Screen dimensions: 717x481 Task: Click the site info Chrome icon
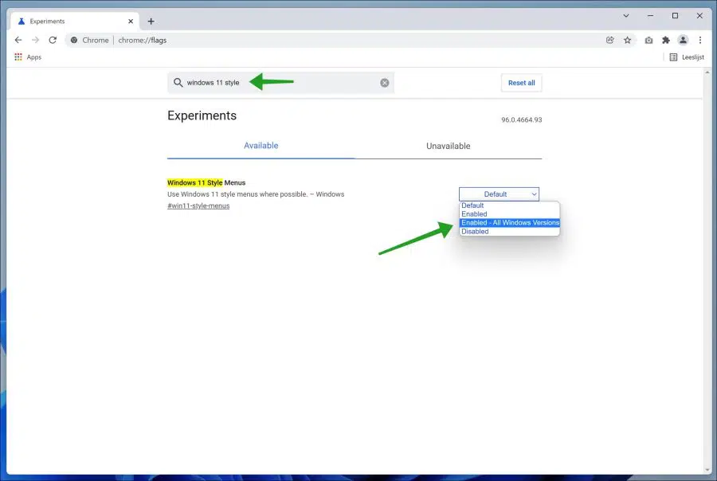pyautogui.click(x=74, y=41)
